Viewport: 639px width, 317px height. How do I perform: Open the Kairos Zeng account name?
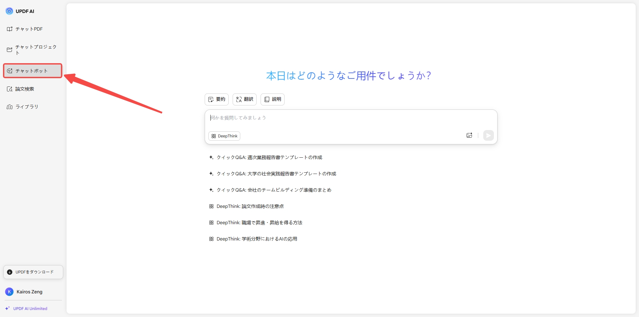[30, 292]
